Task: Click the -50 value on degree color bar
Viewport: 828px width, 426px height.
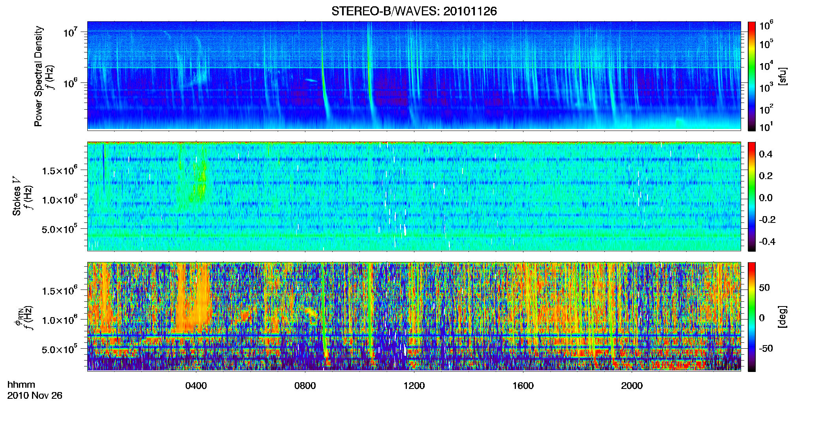Action: (766, 348)
